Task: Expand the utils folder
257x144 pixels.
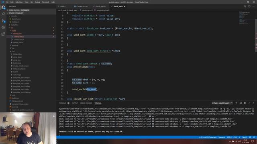Action: [31, 95]
